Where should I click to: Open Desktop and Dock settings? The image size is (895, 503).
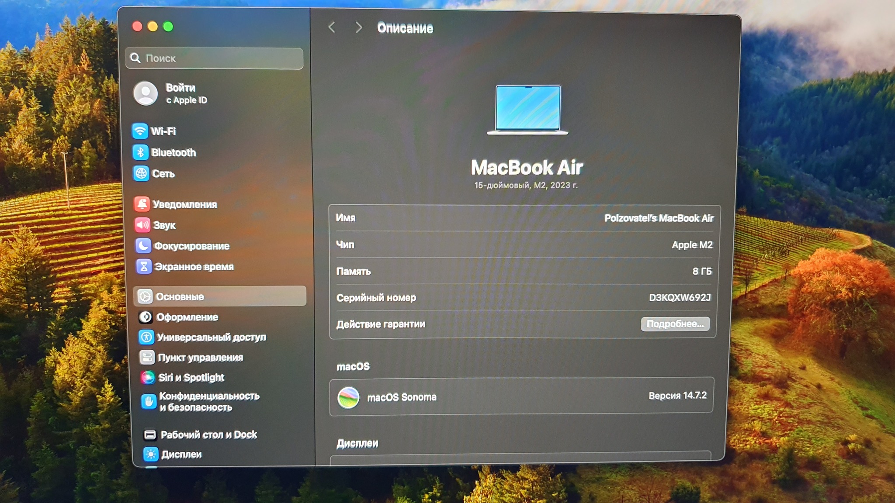tap(208, 434)
